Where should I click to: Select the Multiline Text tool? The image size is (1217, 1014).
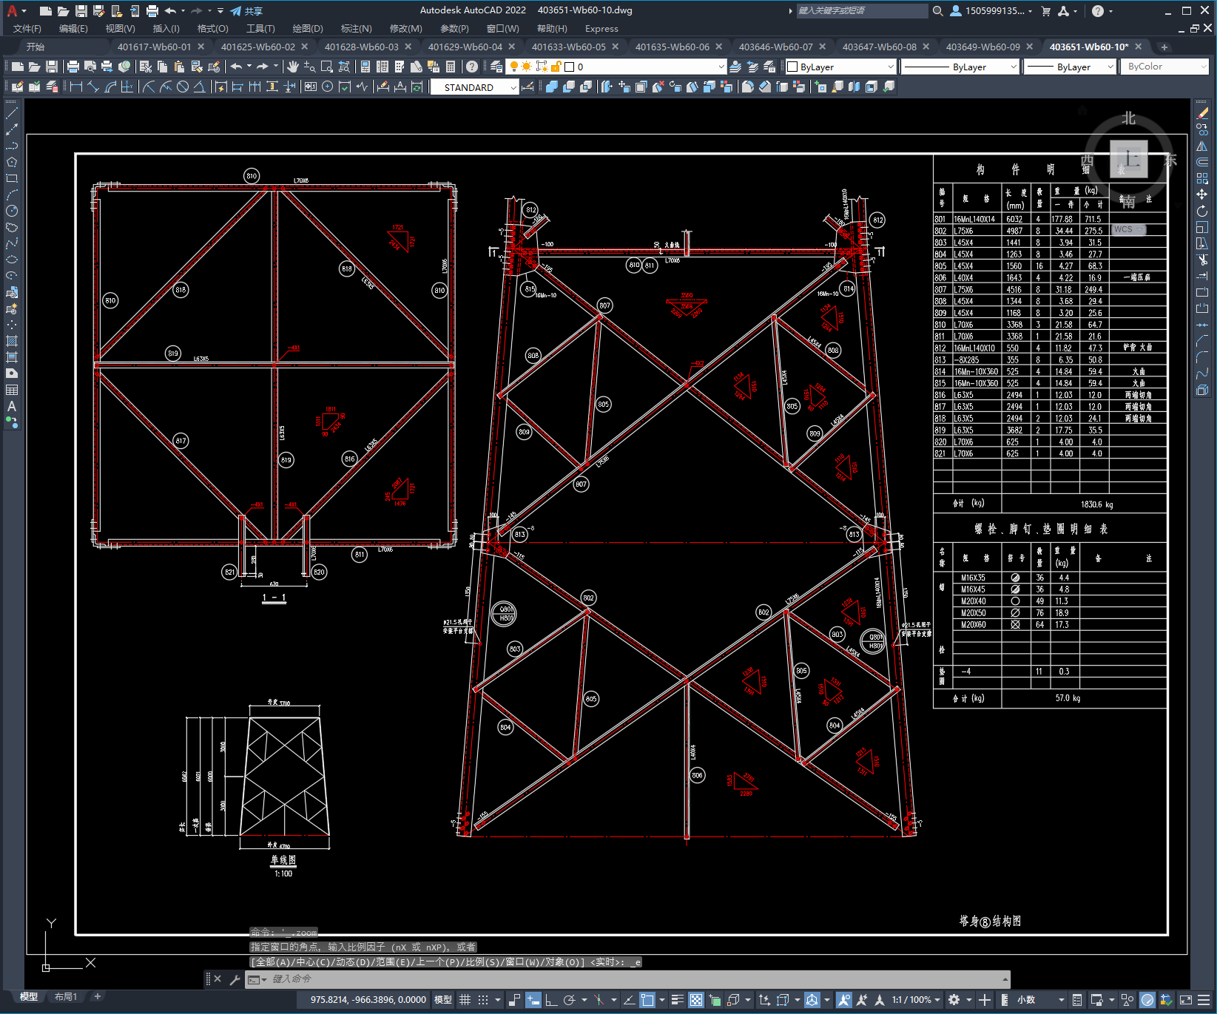(12, 406)
